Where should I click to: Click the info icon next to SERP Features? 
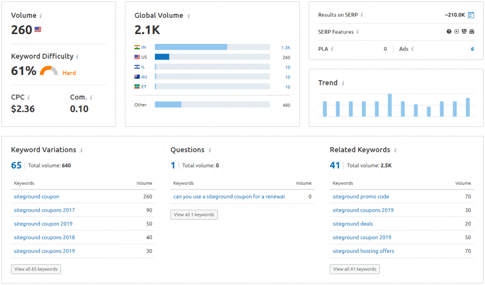click(x=358, y=32)
